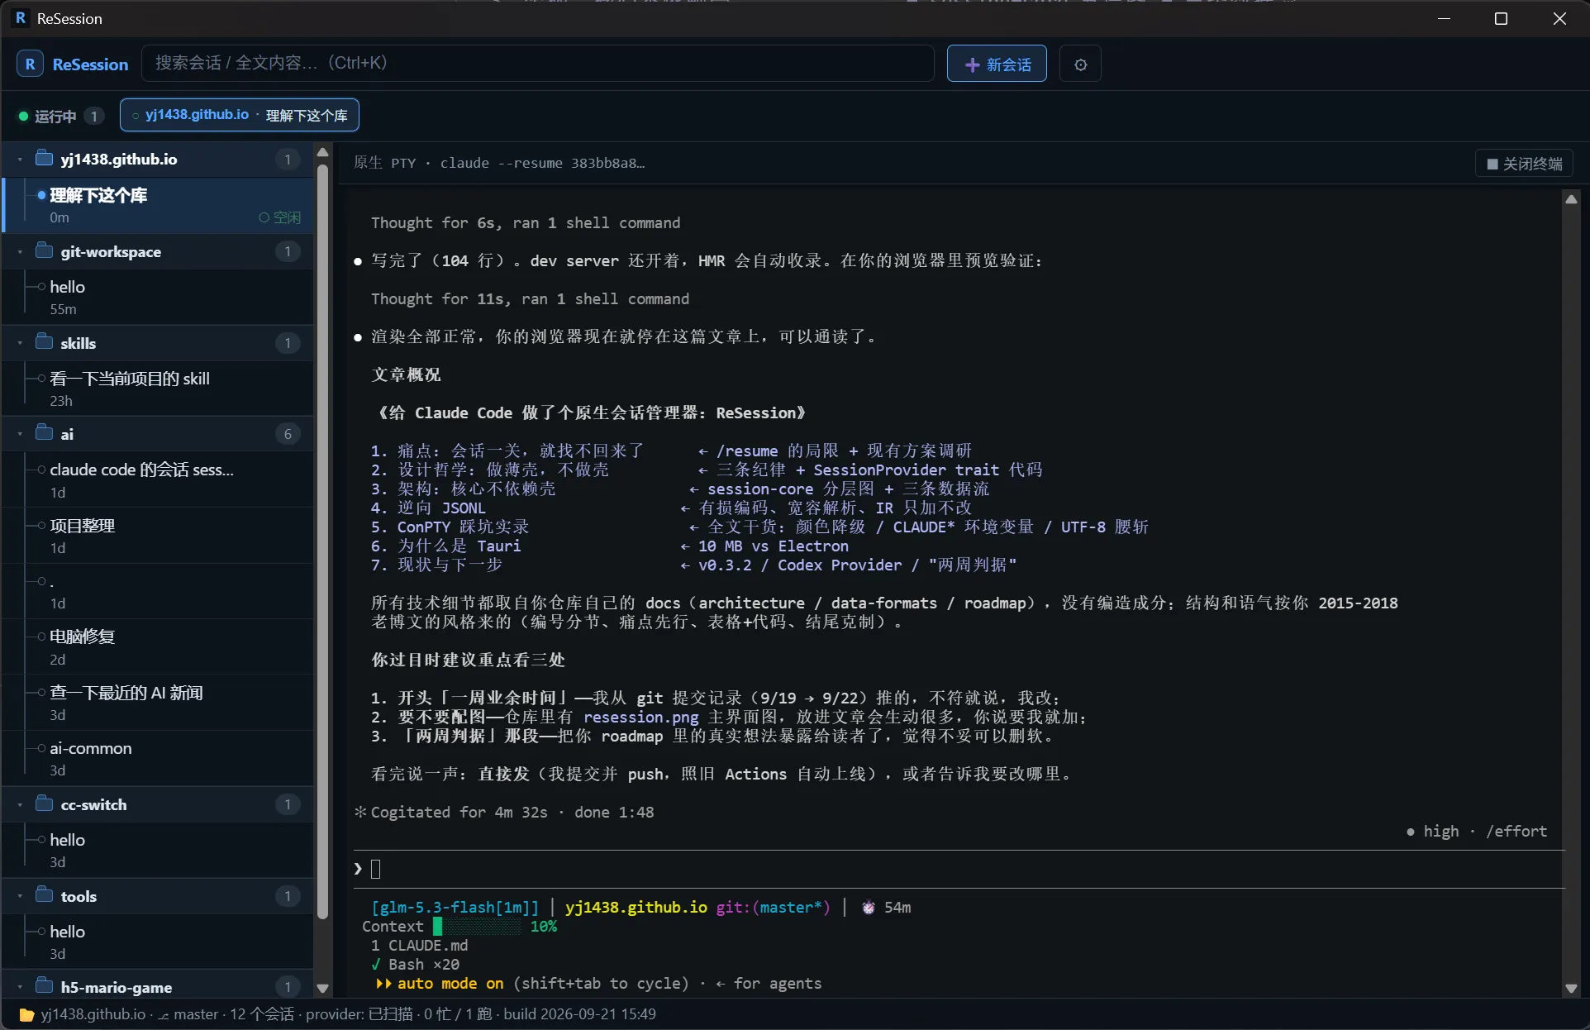Collapse the skills group
This screenshot has width=1590, height=1030.
(x=20, y=343)
